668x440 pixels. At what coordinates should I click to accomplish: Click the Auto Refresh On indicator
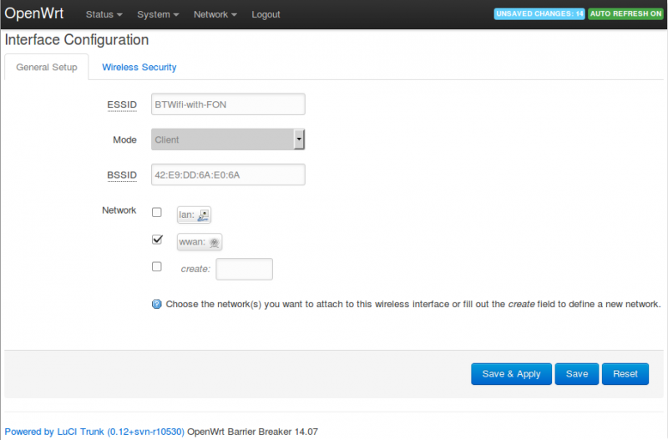point(625,14)
